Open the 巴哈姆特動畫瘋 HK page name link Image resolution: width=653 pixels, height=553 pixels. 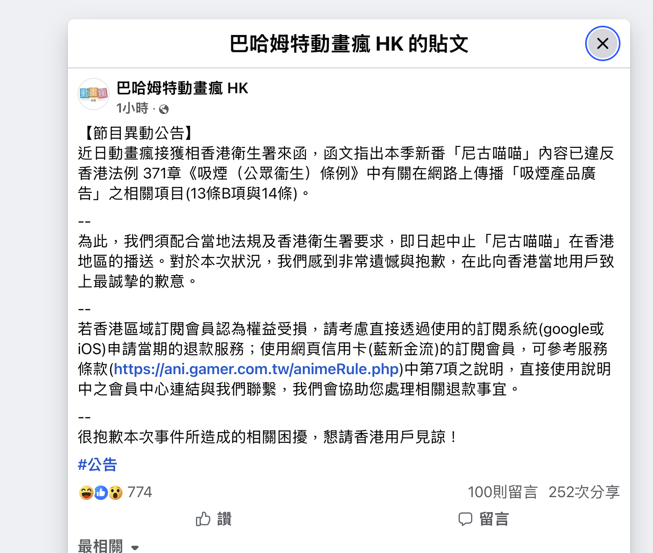182,88
